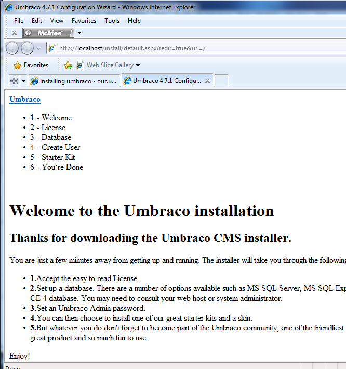Expand the tab list dropdown arrow
This screenshot has width=346, height=369.
point(23,81)
